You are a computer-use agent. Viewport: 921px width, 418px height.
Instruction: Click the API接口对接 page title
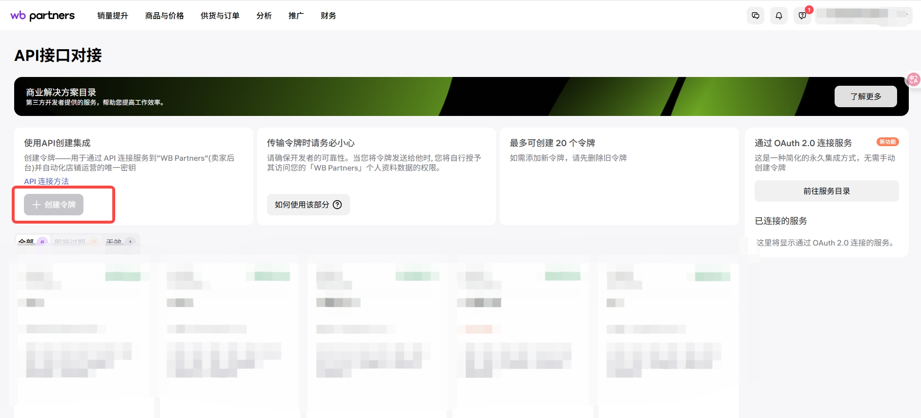click(x=58, y=55)
